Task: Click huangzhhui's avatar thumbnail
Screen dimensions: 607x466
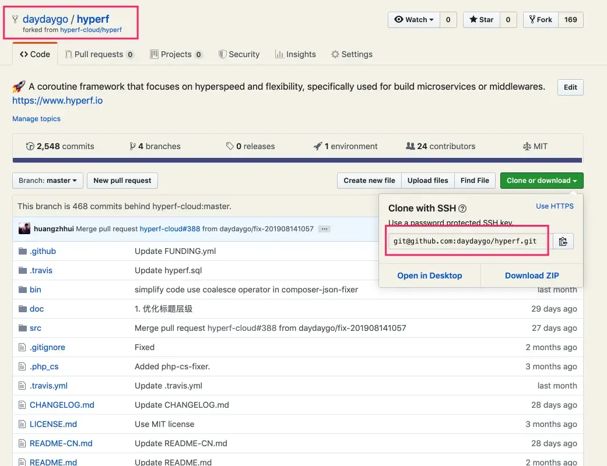Action: pos(24,228)
